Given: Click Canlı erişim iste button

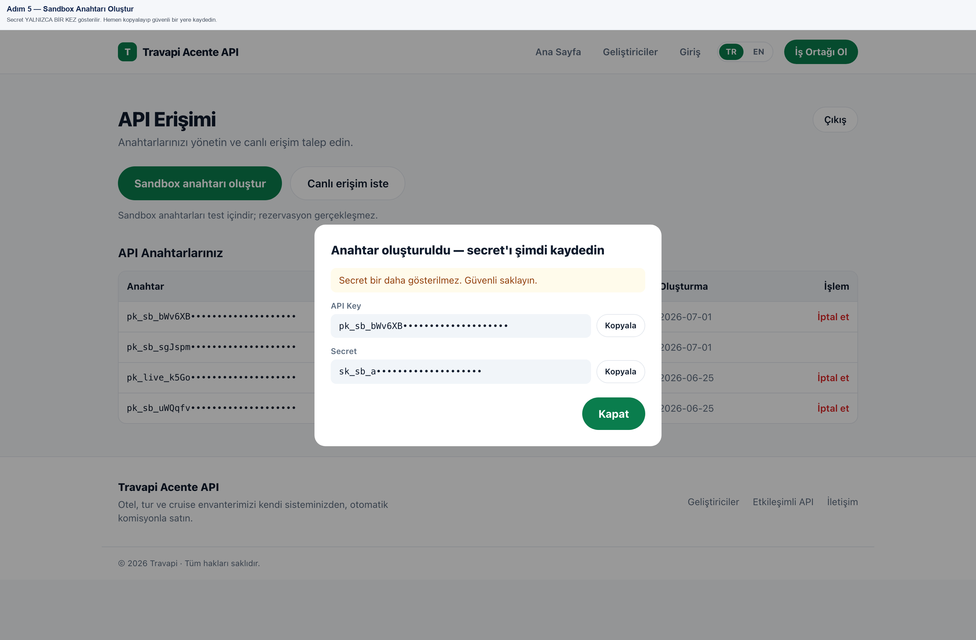Looking at the screenshot, I should click(x=347, y=183).
